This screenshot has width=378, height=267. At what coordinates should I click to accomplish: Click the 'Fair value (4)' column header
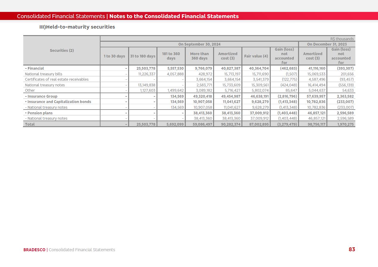click(x=256, y=56)
